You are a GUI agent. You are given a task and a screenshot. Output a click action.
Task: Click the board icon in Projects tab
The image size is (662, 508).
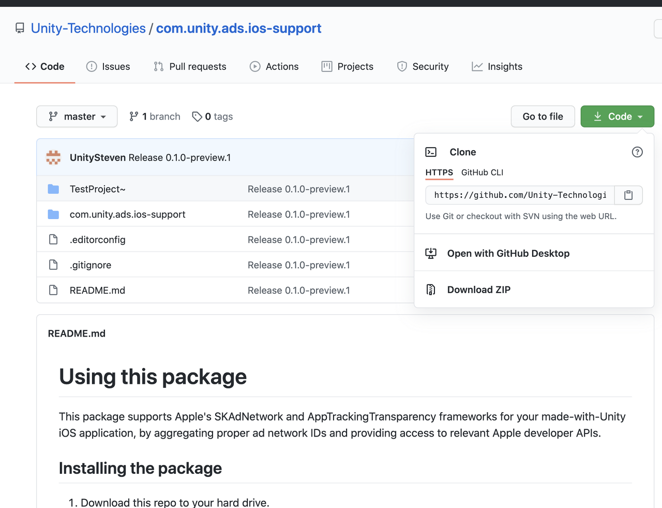click(x=327, y=66)
